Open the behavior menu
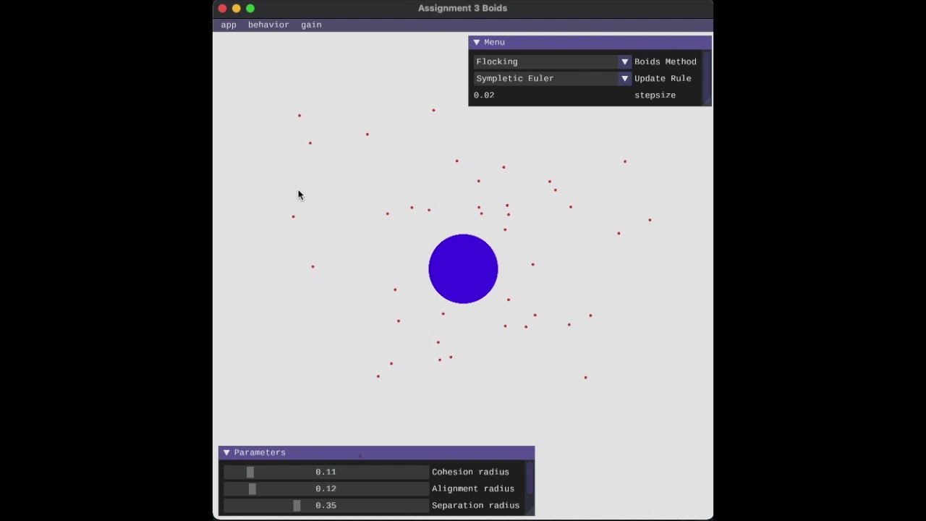926x521 pixels. click(268, 25)
